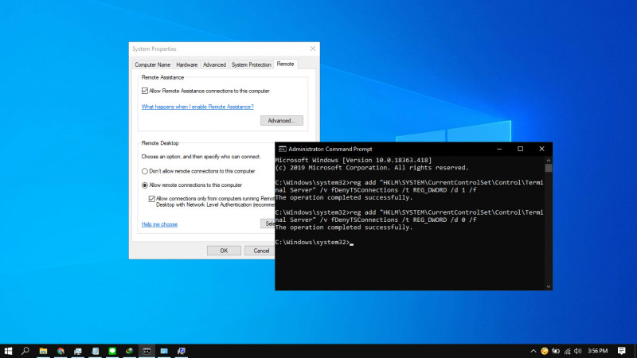Check battery status tray icon
Viewport: 637px width, 358px height.
click(x=556, y=351)
